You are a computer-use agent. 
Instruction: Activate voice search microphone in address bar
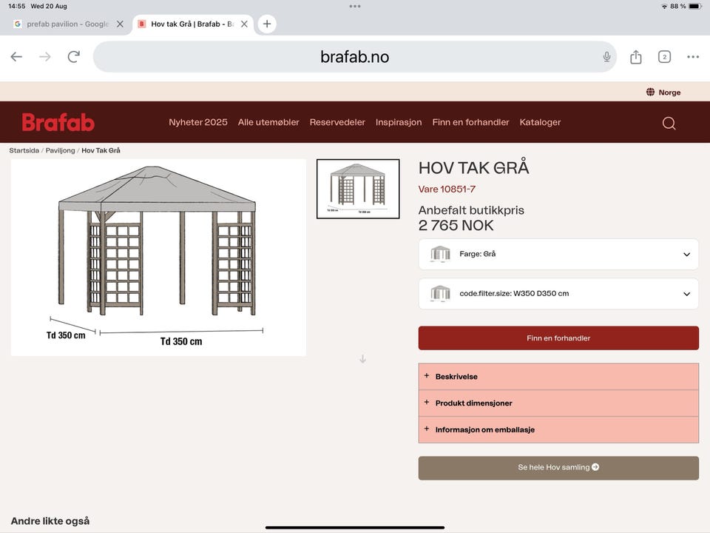(x=606, y=56)
